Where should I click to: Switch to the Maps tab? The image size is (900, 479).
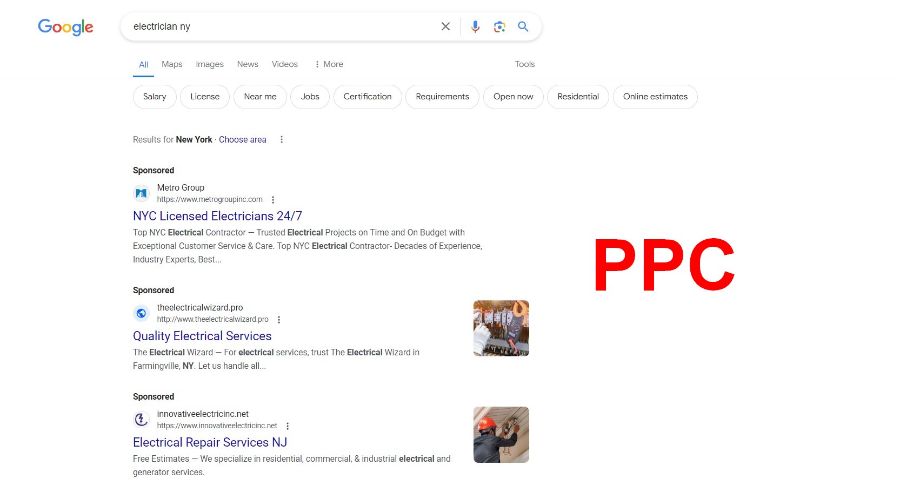(x=172, y=64)
